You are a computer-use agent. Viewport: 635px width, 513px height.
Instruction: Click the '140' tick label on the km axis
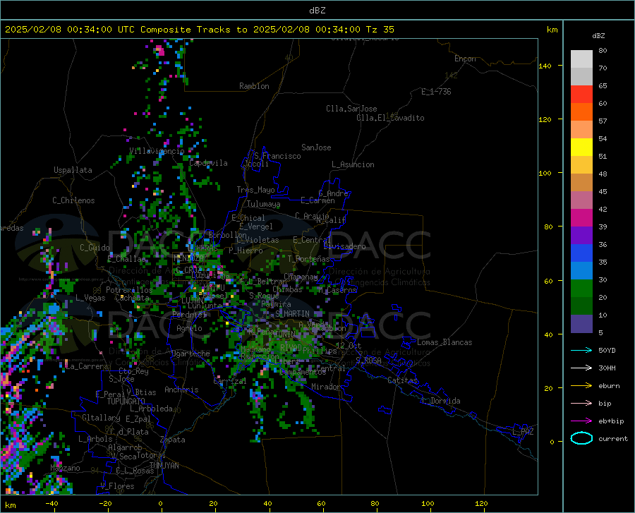pos(545,66)
